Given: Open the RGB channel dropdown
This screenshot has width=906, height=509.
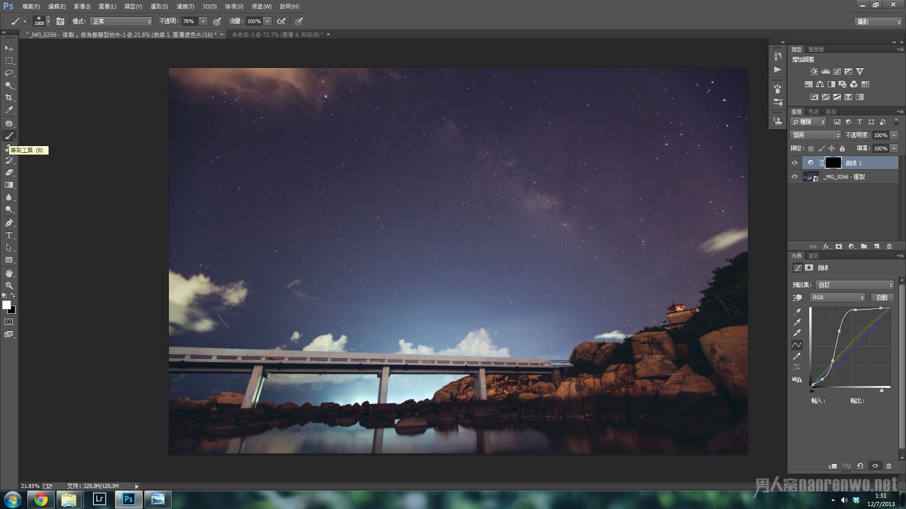Looking at the screenshot, I should (x=837, y=297).
